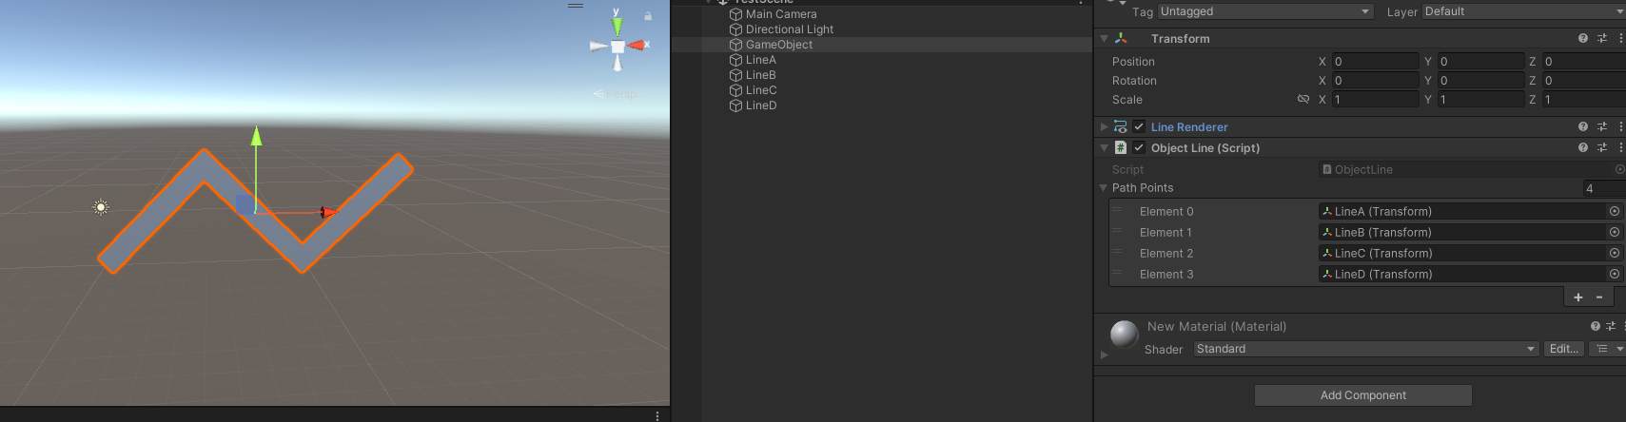Open Transform component help reference

pyautogui.click(x=1583, y=38)
